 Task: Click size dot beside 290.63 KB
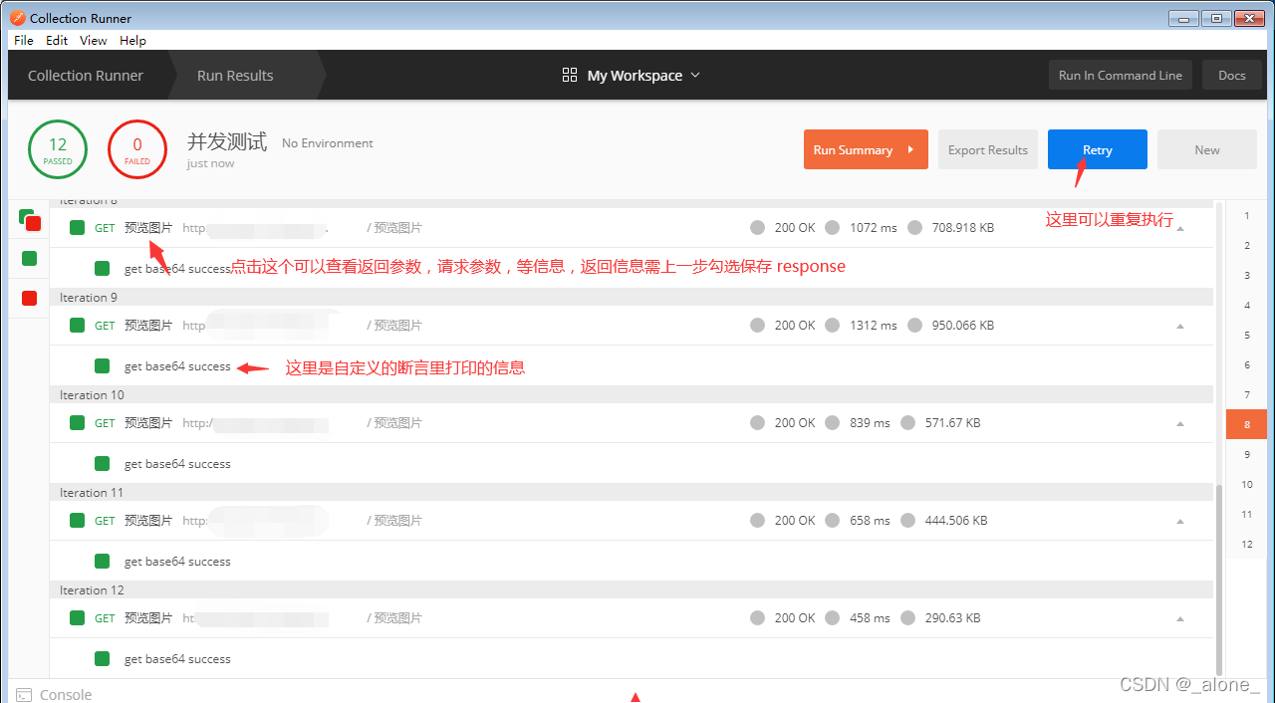click(907, 618)
